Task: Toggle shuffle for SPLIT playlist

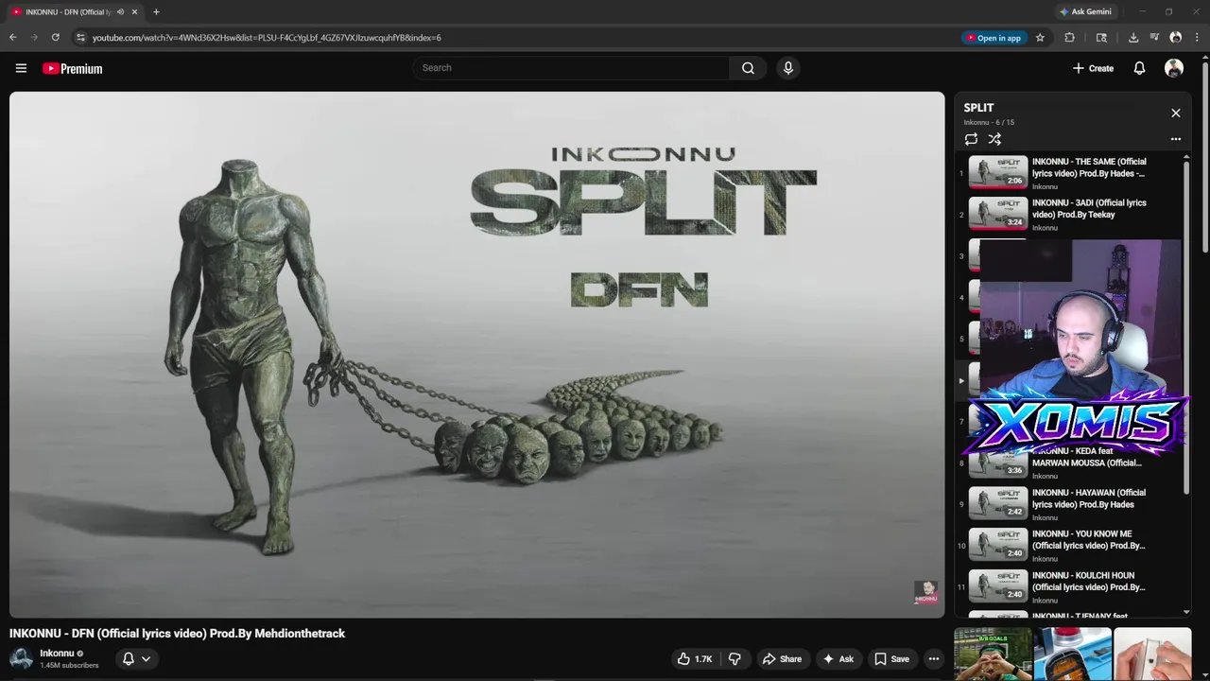Action: [994, 139]
